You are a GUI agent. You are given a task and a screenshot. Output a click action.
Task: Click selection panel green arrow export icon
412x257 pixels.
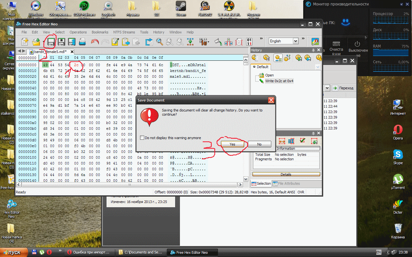[314, 141]
